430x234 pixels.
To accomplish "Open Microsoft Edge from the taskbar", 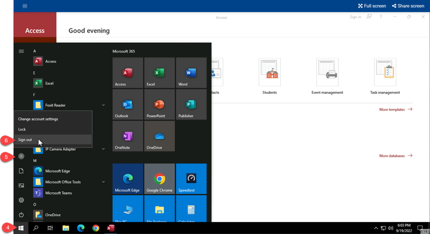I will tap(81, 228).
